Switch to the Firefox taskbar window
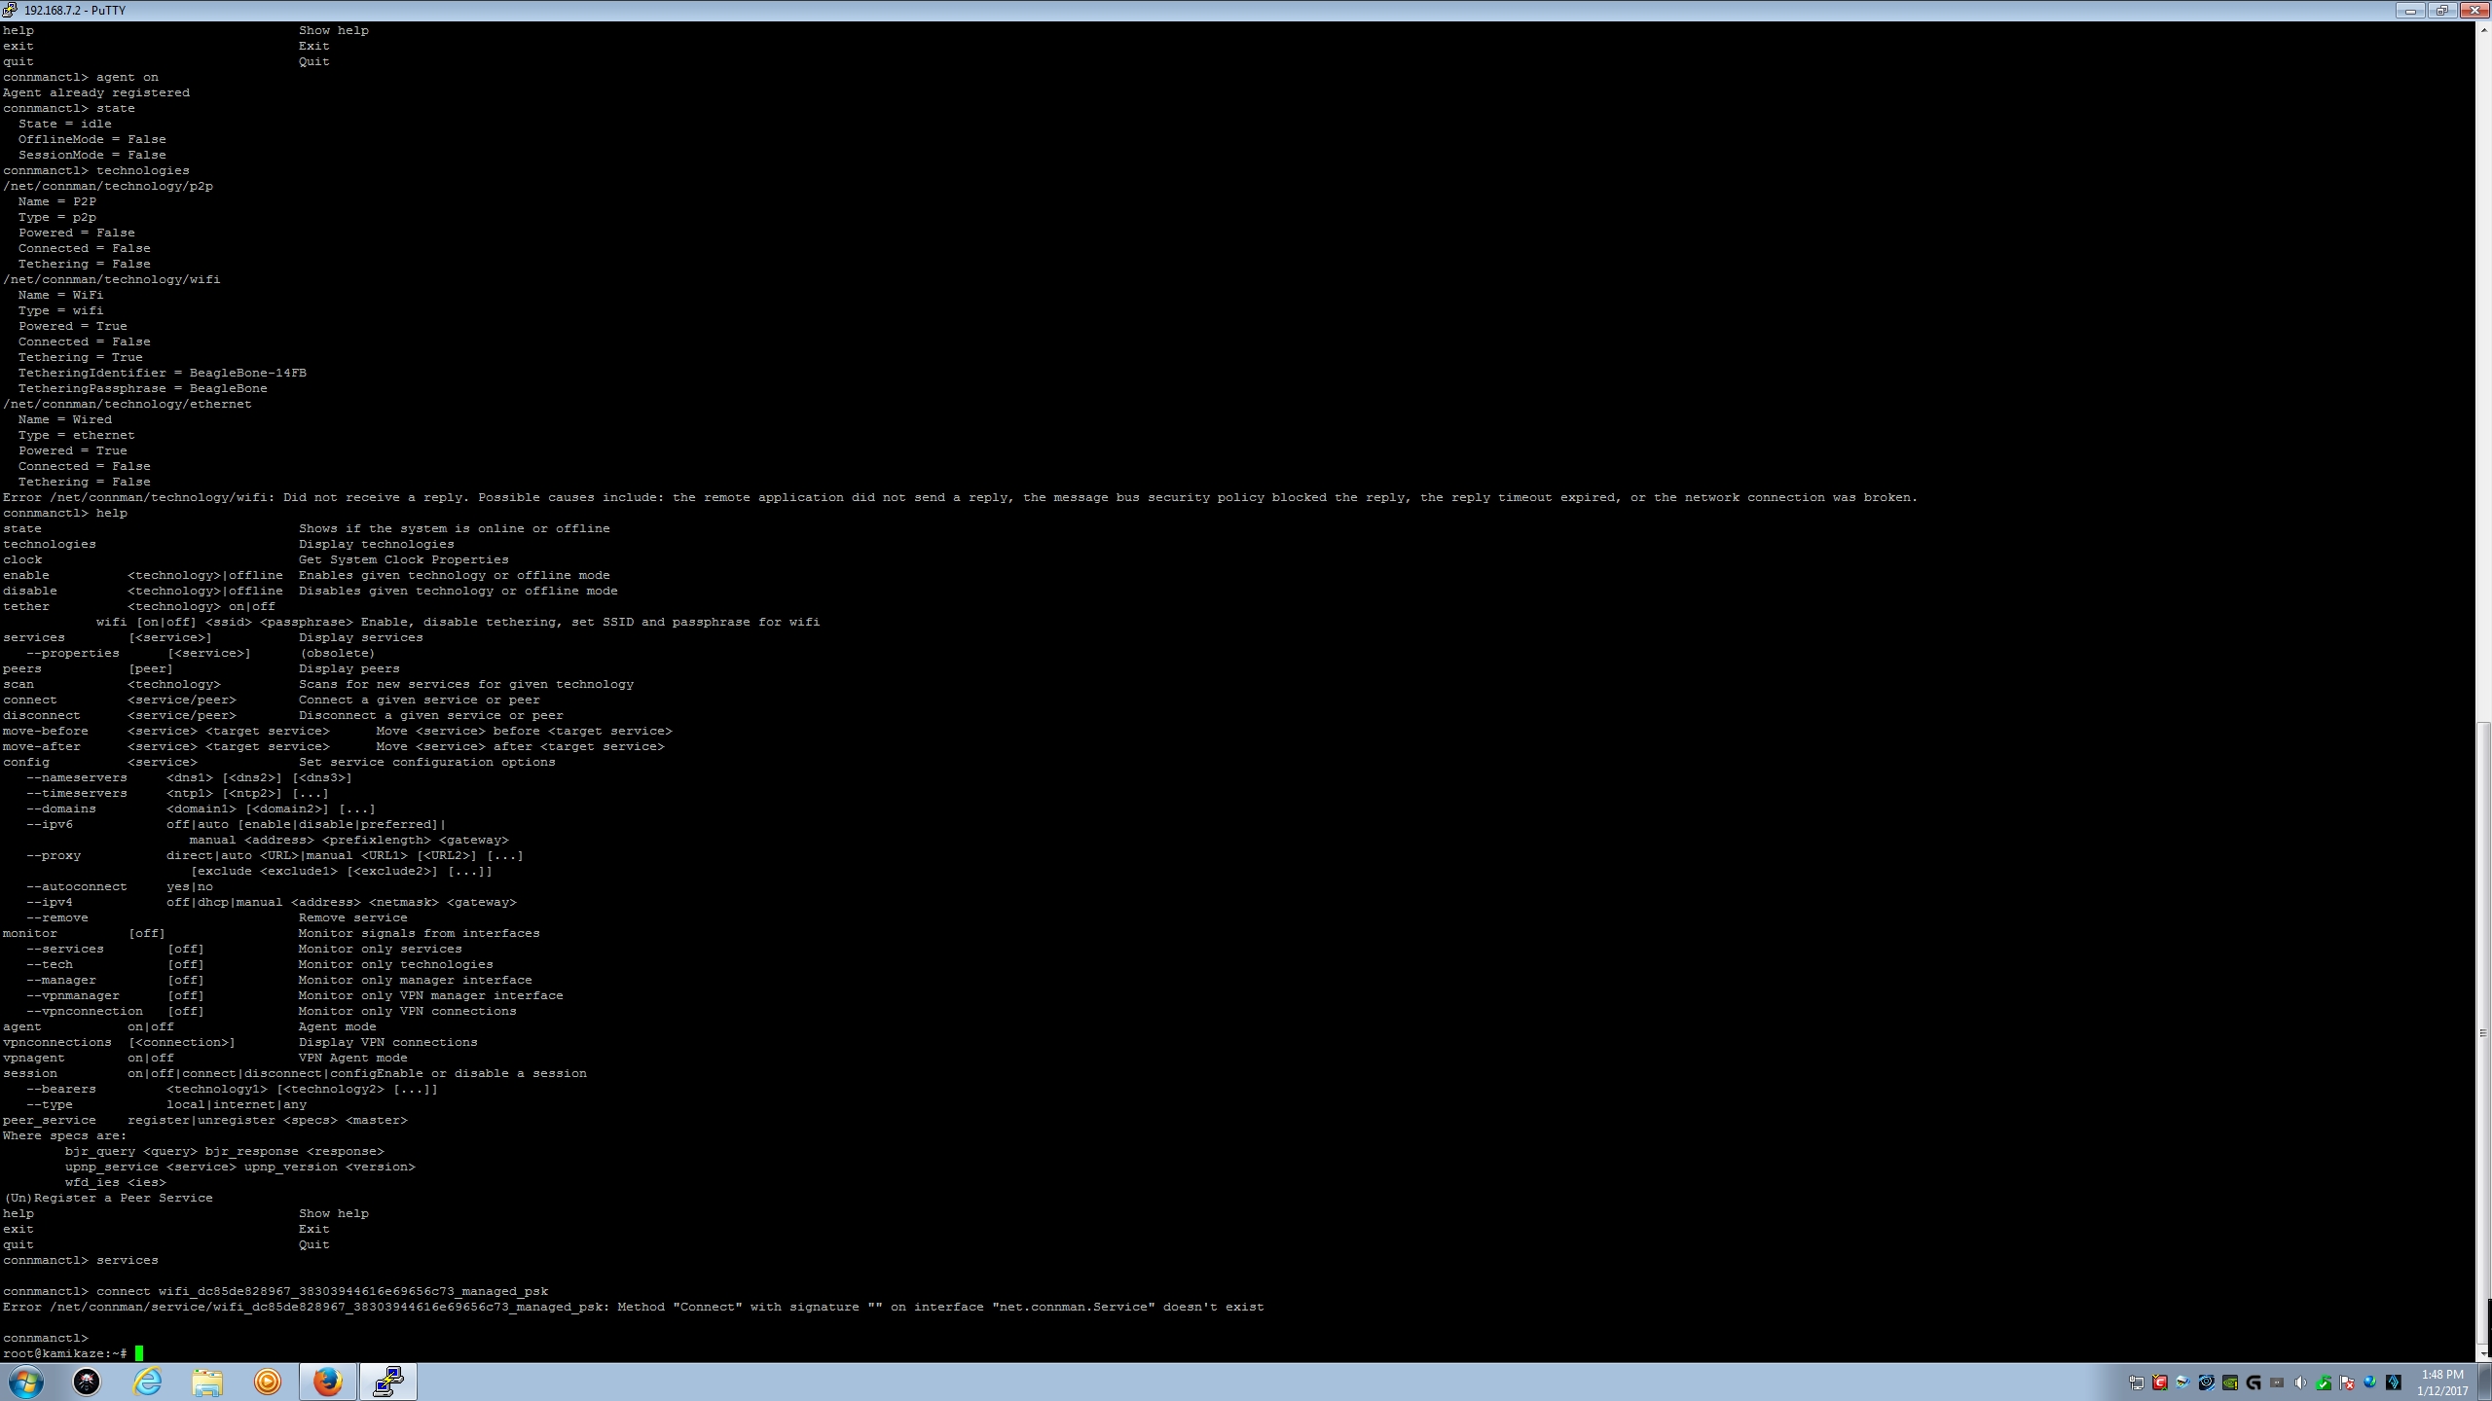This screenshot has width=2492, height=1401. click(x=328, y=1382)
